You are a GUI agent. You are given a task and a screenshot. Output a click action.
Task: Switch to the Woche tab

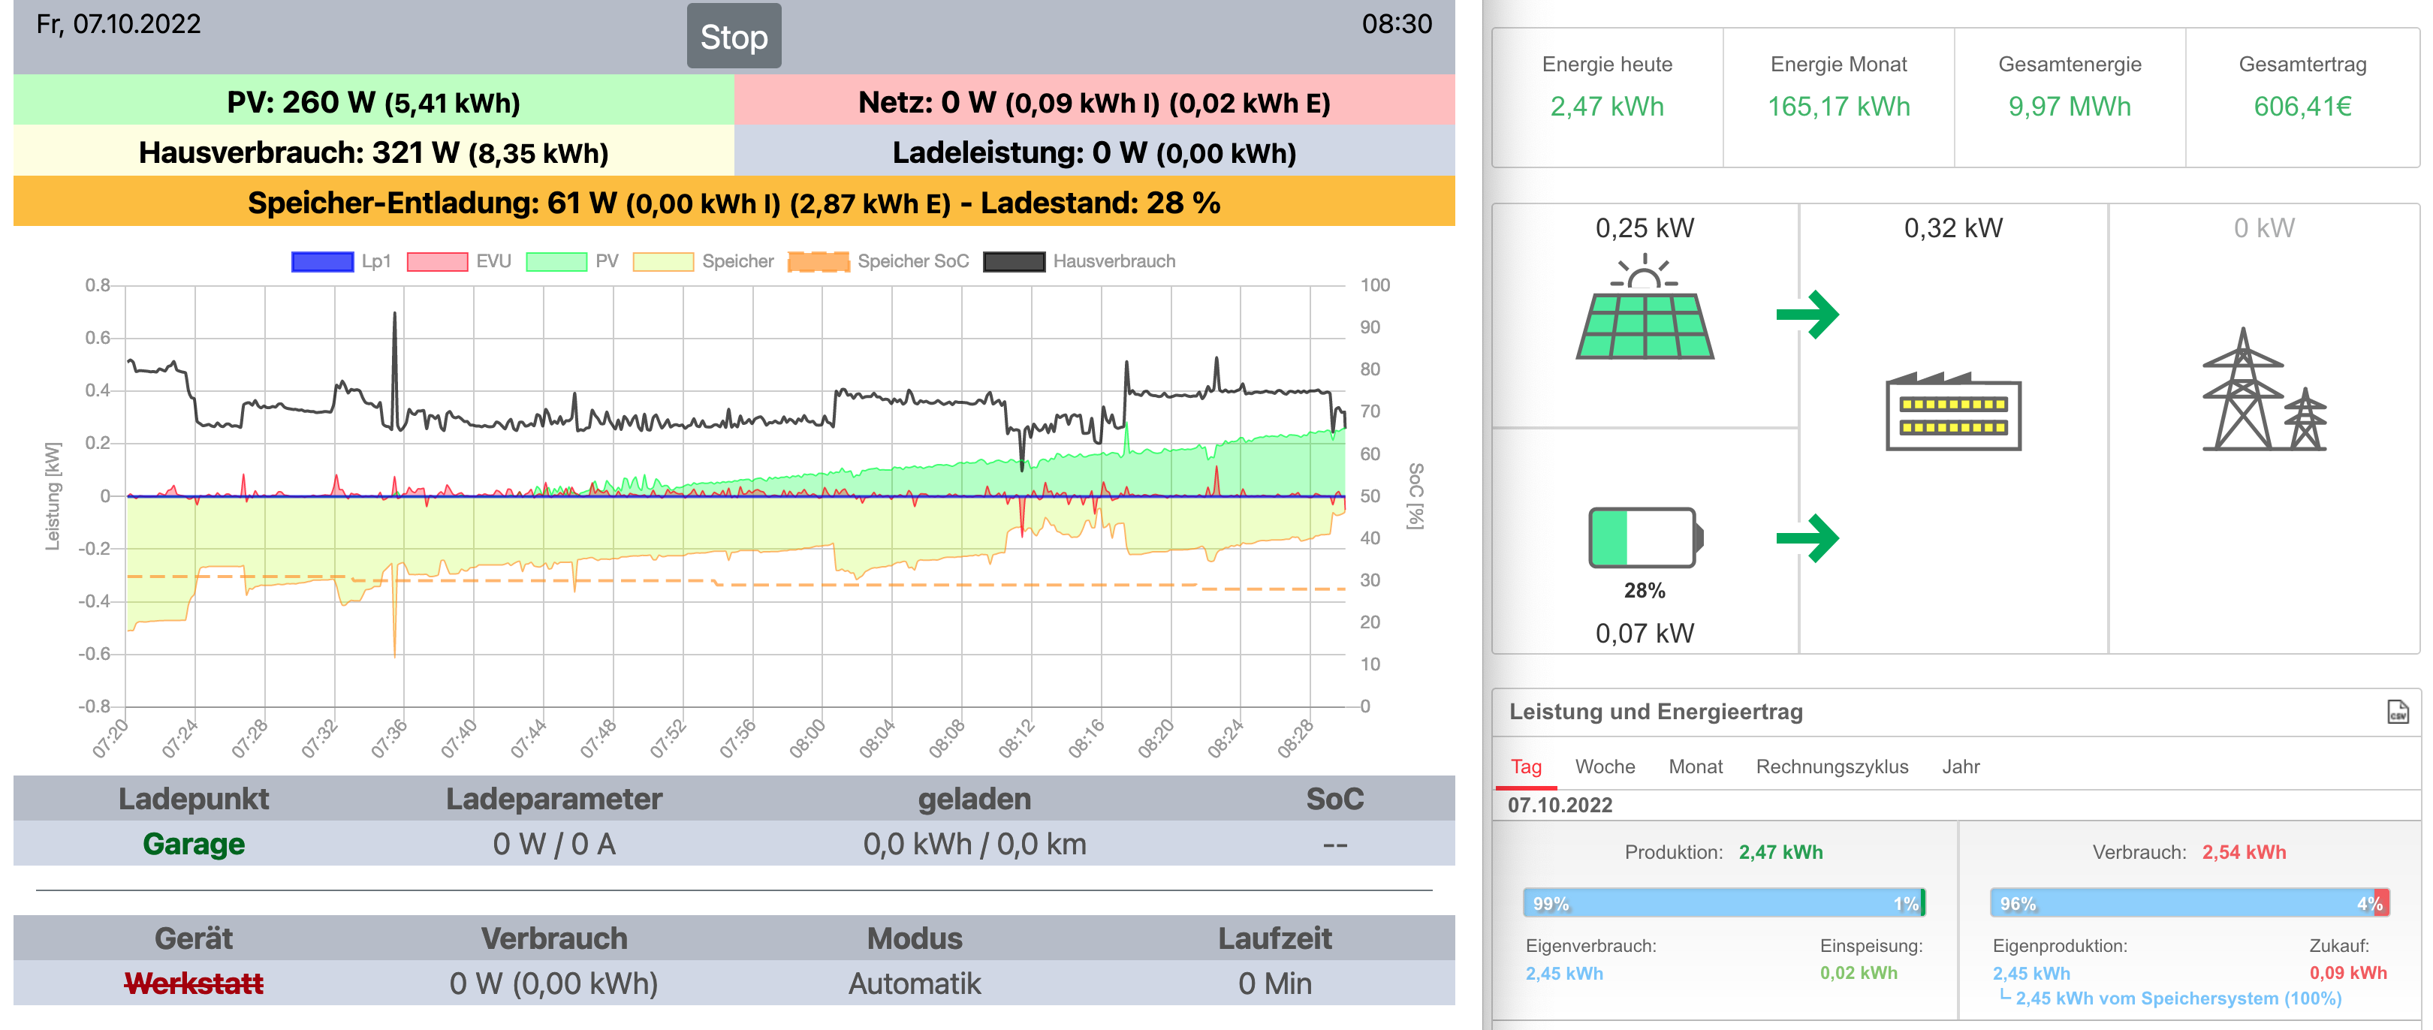[1604, 766]
